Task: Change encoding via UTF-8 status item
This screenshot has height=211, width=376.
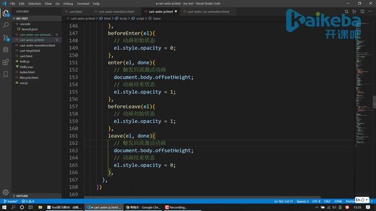Action: (316, 201)
